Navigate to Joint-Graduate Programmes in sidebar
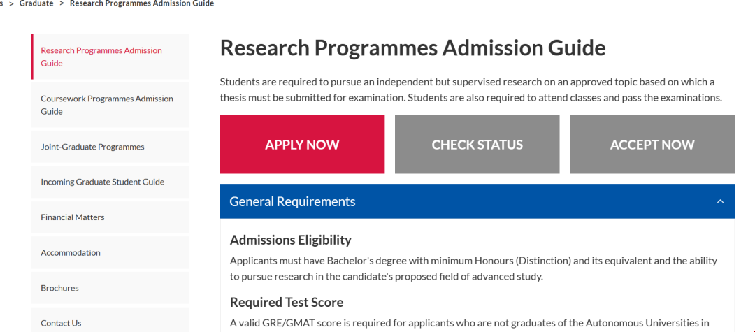The image size is (755, 332). pos(92,147)
